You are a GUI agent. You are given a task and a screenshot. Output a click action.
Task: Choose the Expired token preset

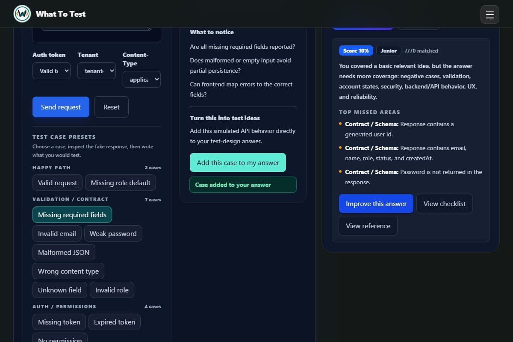(115, 322)
